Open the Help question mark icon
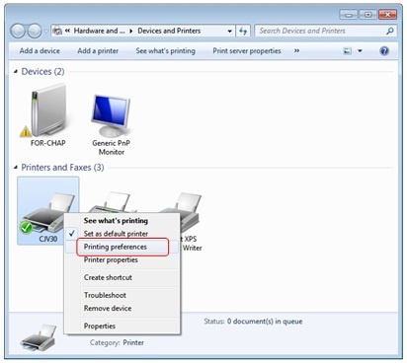The width and height of the screenshot is (407, 363). click(x=384, y=51)
